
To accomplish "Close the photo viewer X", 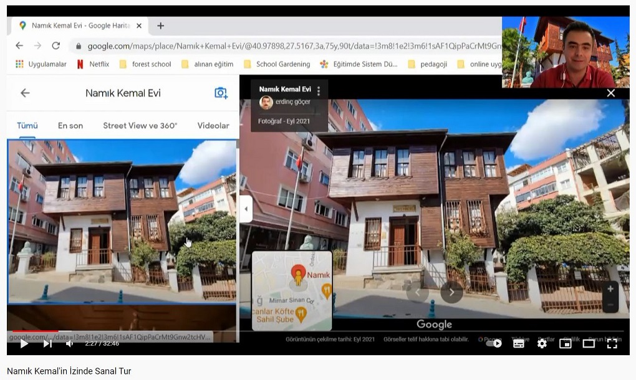I will [611, 93].
